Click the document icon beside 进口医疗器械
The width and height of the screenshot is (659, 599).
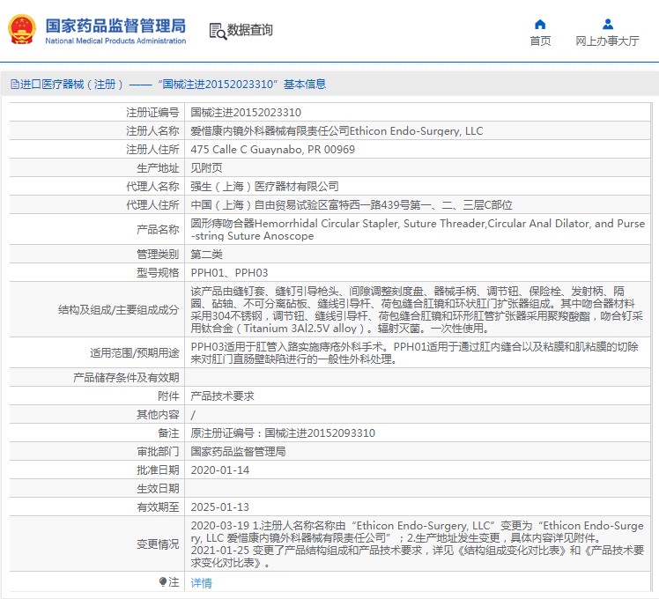tap(14, 85)
